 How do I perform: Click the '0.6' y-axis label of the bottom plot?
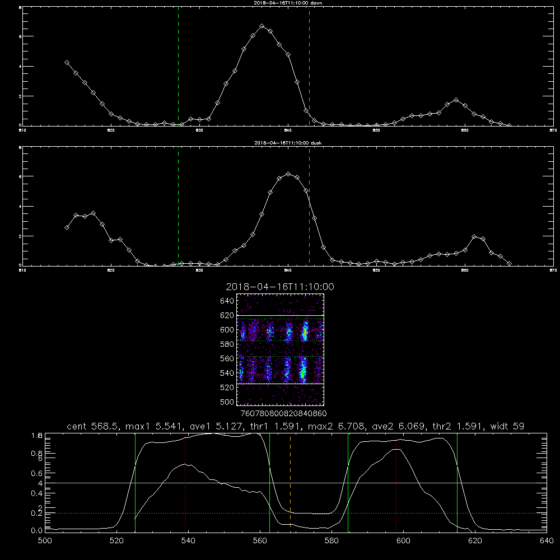[x=37, y=473]
